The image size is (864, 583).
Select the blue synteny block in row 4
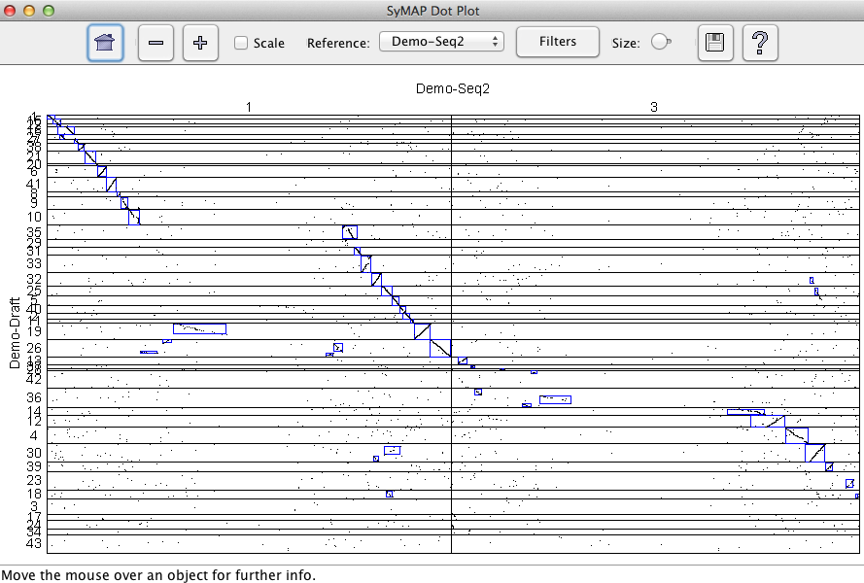(797, 435)
